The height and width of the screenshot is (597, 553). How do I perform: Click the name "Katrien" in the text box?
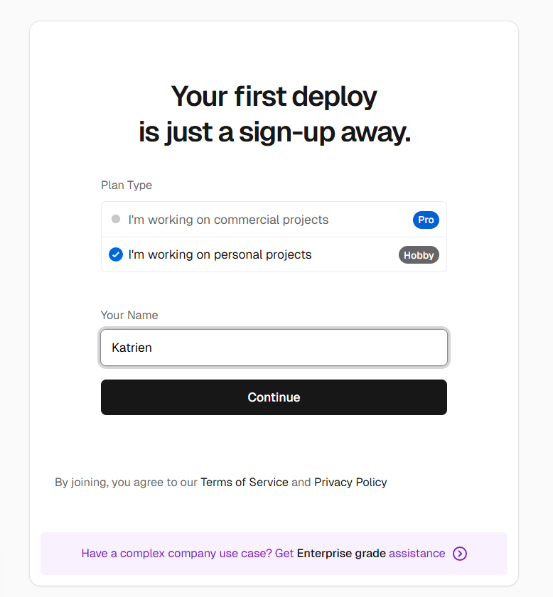[x=132, y=348]
